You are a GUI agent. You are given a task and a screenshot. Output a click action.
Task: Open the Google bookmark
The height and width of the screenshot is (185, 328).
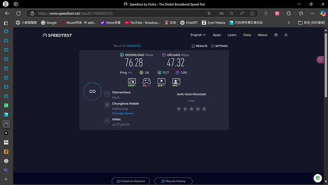pyautogui.click(x=49, y=23)
